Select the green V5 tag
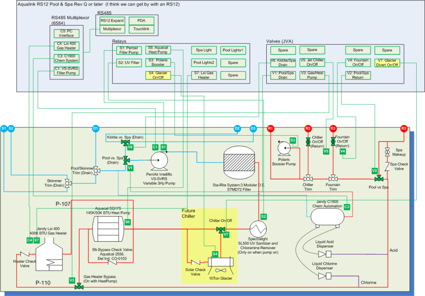 pos(326,152)
